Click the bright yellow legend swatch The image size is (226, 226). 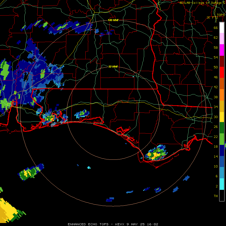point(222,117)
